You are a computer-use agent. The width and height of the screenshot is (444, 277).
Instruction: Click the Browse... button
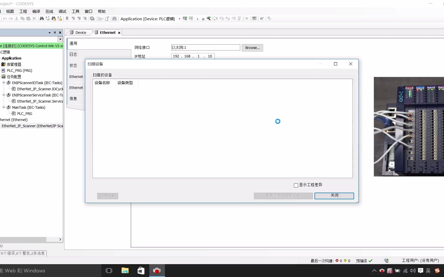pyautogui.click(x=252, y=48)
